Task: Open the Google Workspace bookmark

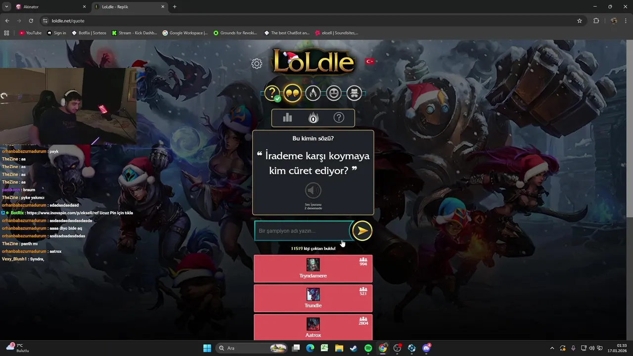Action: [185, 33]
